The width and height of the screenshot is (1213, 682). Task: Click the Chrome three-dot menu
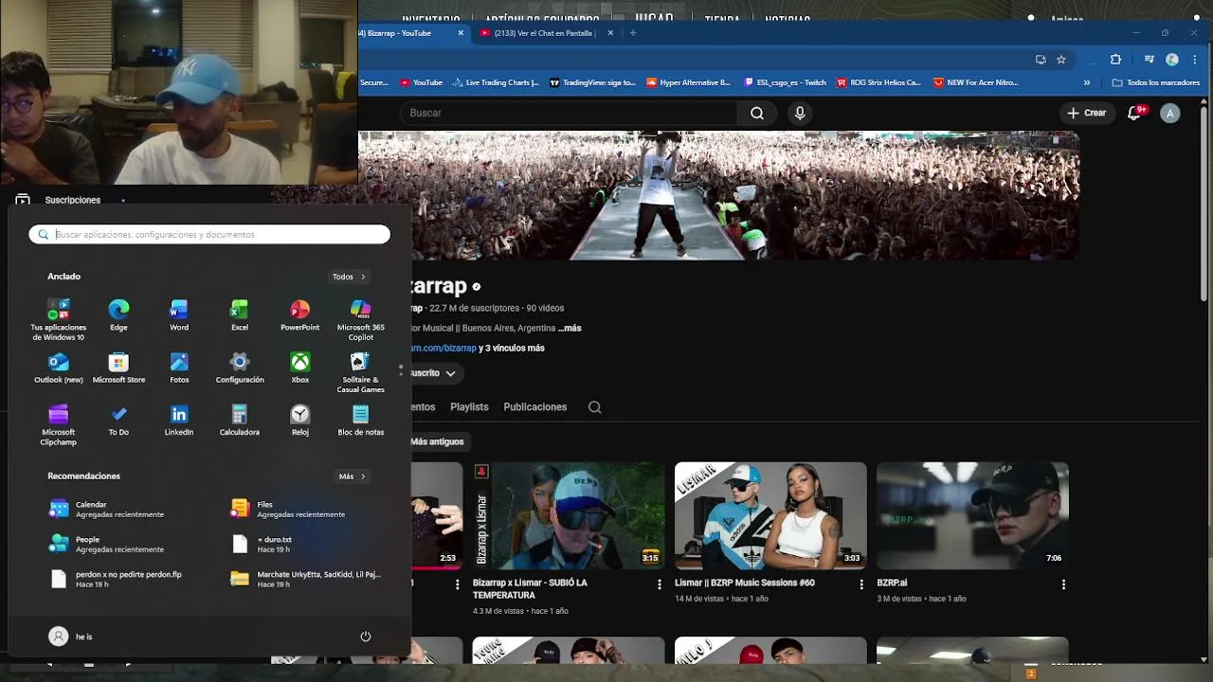(1196, 60)
